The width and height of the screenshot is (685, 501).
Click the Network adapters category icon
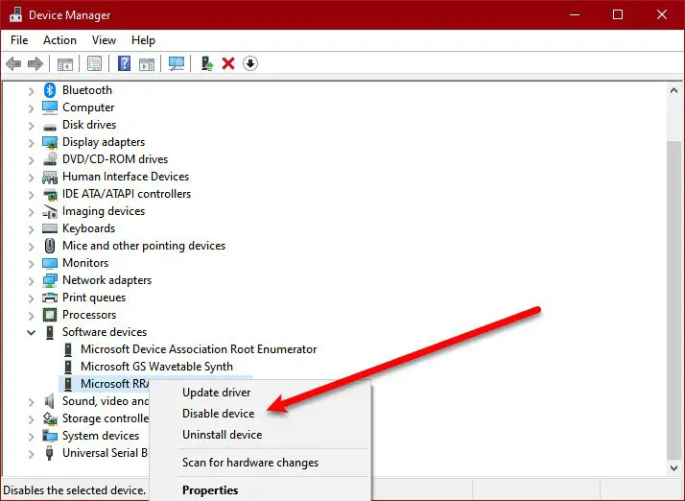tap(50, 280)
